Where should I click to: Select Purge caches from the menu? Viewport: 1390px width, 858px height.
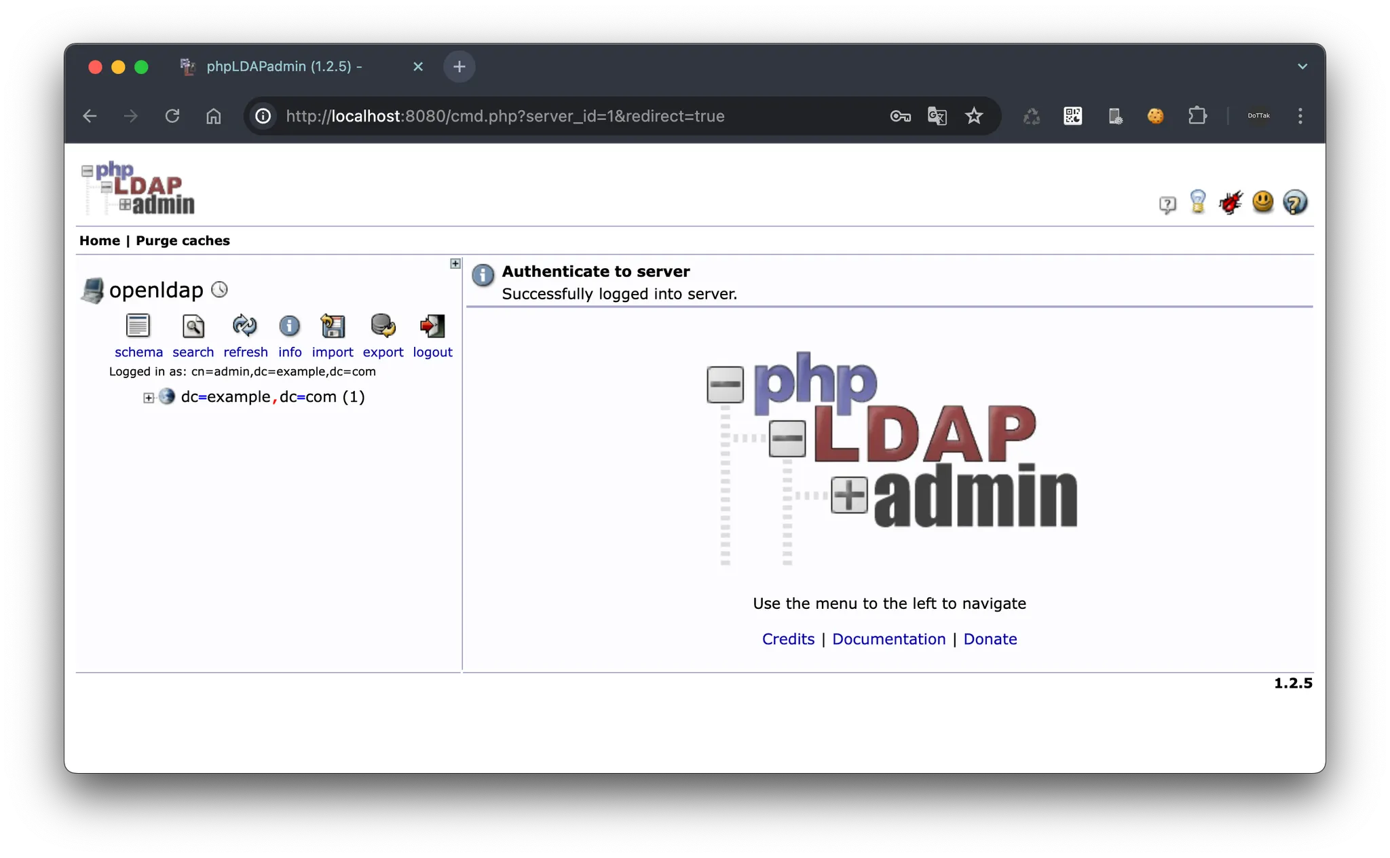[x=183, y=241]
